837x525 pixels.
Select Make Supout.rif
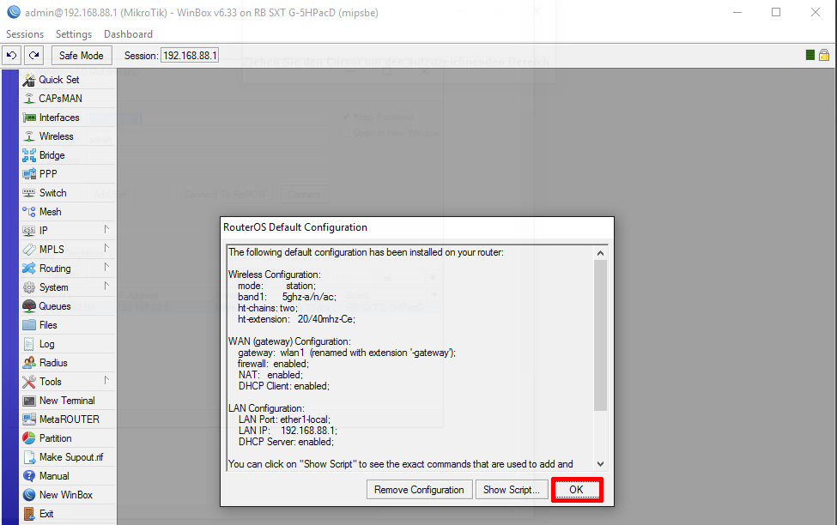pyautogui.click(x=68, y=457)
